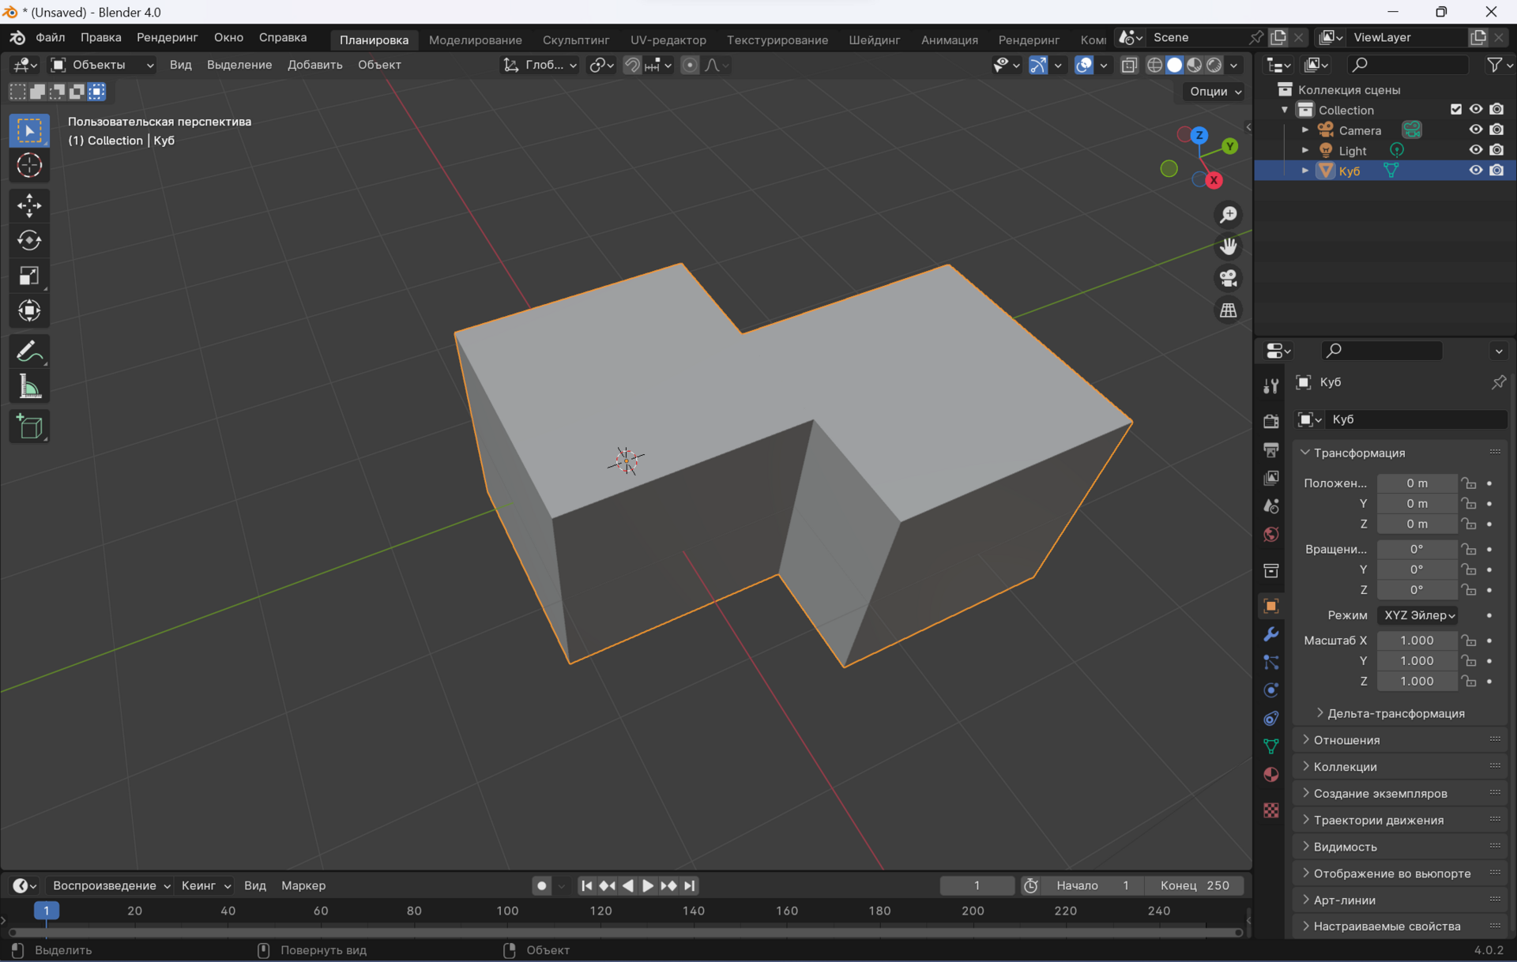Viewport: 1517px width, 962px height.
Task: Switch to Моделирование workspace tab
Action: 475,39
